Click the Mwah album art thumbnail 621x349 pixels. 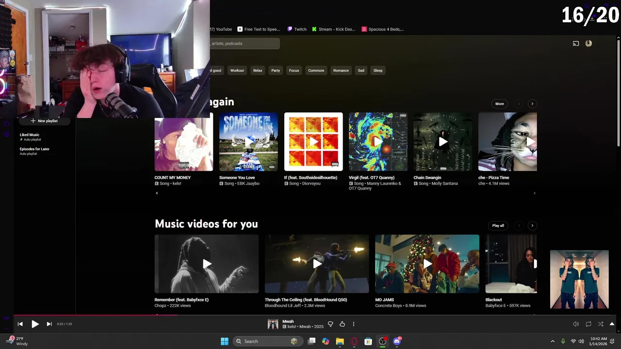tap(273, 324)
